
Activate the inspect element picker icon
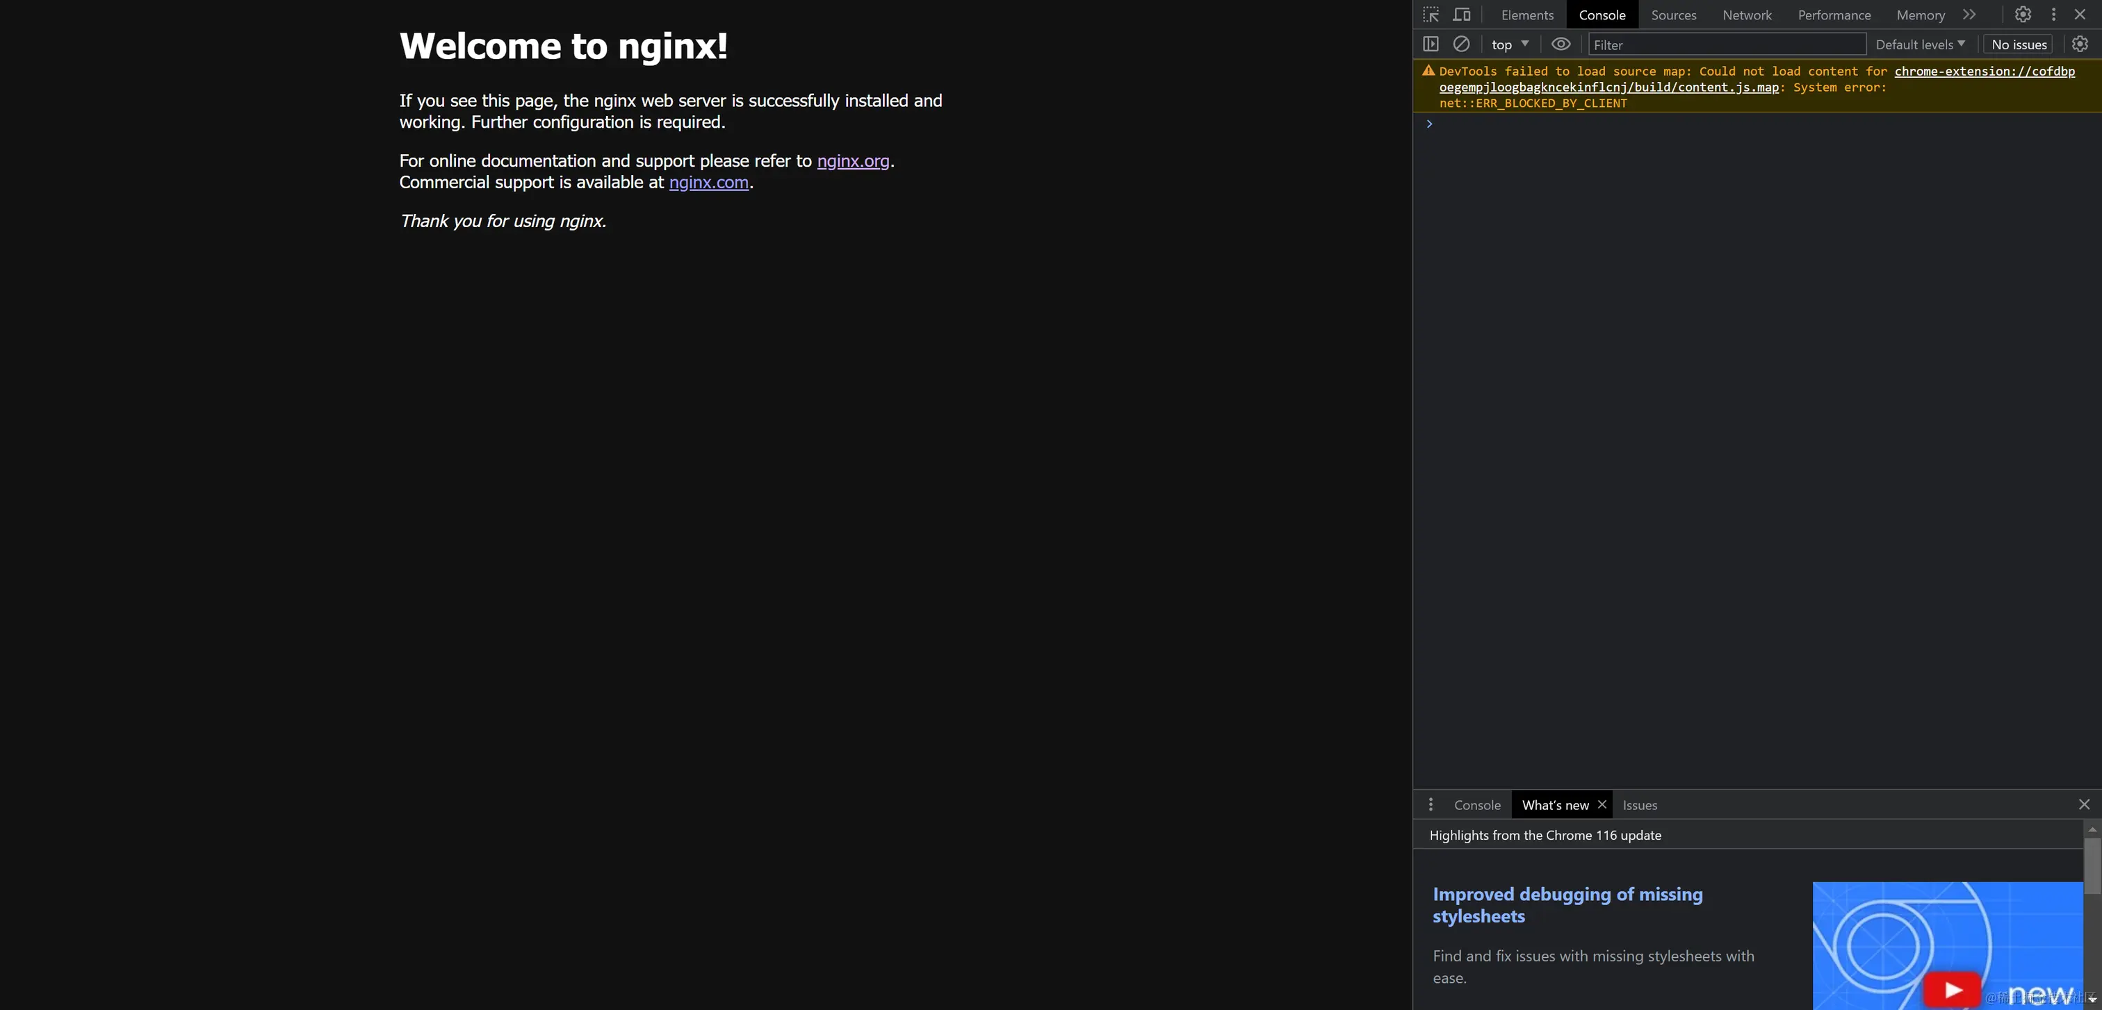coord(1431,15)
